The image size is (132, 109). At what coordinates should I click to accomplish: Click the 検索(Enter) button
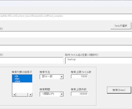[x=119, y=90]
